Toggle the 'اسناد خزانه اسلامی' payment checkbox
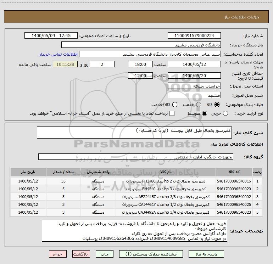273x264 pixels. click(172, 113)
